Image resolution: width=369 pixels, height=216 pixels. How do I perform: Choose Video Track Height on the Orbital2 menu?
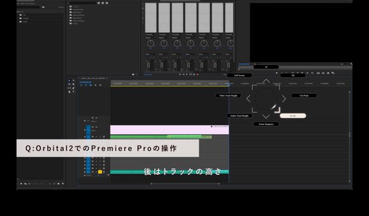pyautogui.click(x=228, y=95)
